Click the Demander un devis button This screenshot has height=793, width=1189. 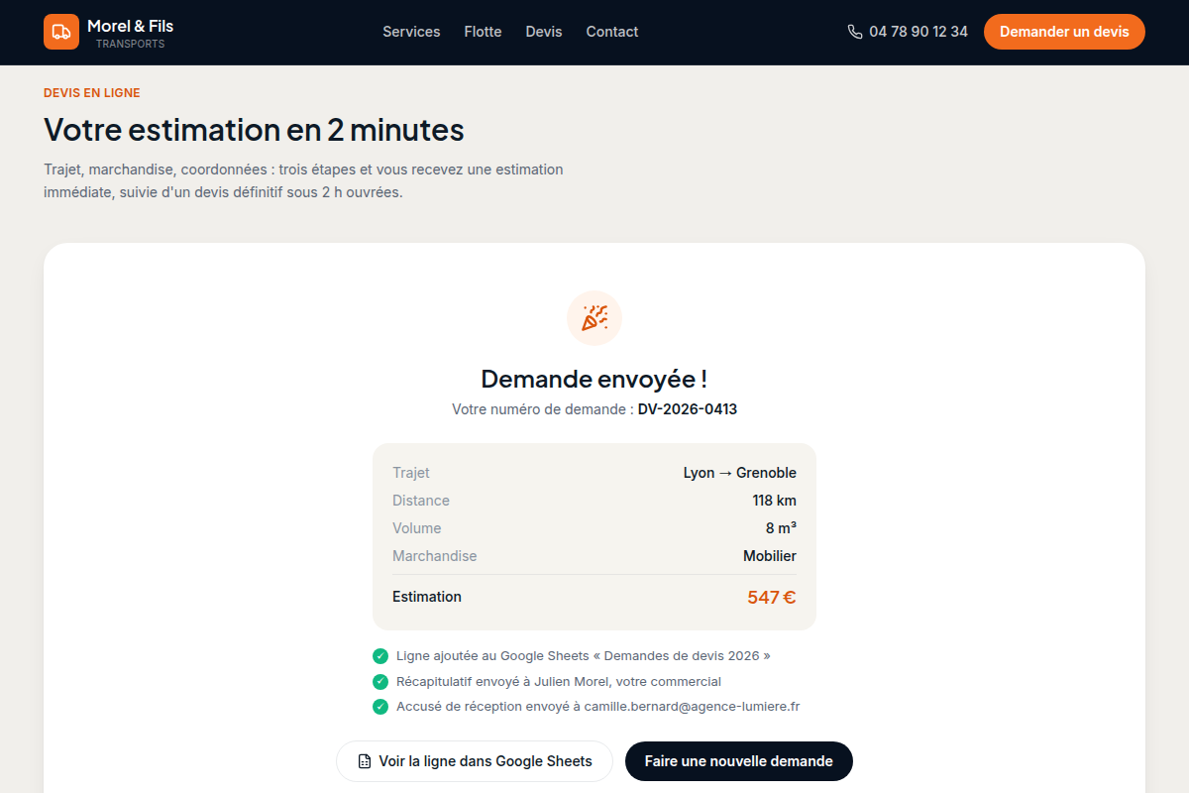click(1064, 32)
